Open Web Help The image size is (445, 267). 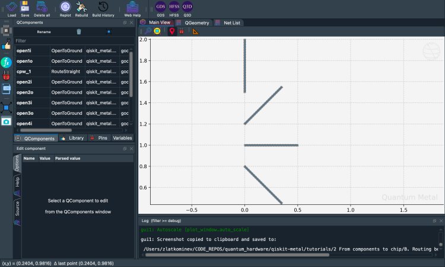point(132,8)
